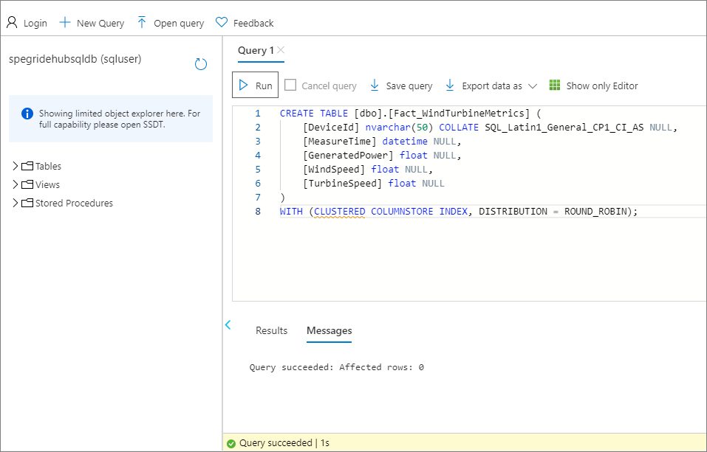The image size is (707, 452).
Task: Switch to the Results tab
Action: tap(271, 330)
